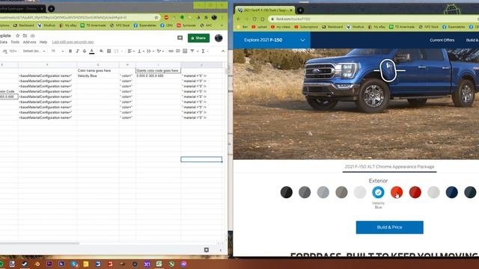This screenshot has height=269, width=479.
Task: Select the '0.000 0.305 0.600' color code cell
Action: click(158, 75)
